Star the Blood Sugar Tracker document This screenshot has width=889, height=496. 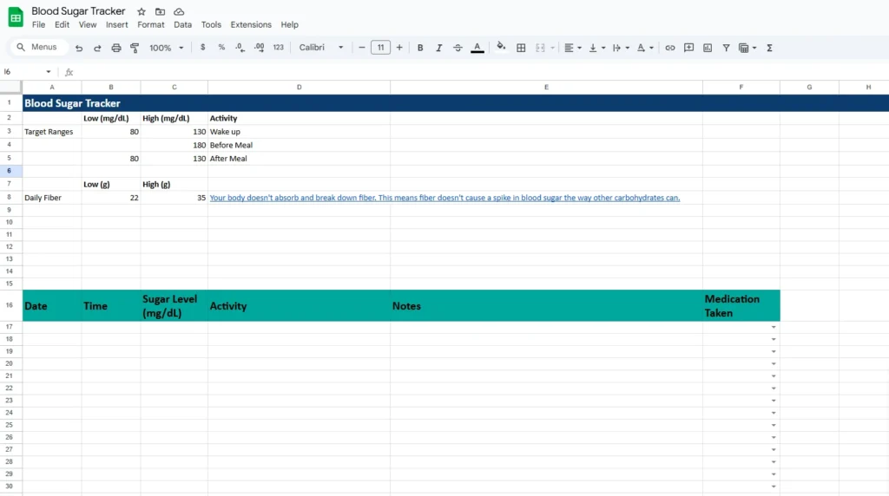point(142,11)
